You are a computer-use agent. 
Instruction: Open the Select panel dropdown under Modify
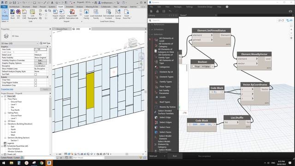pos(5,22)
